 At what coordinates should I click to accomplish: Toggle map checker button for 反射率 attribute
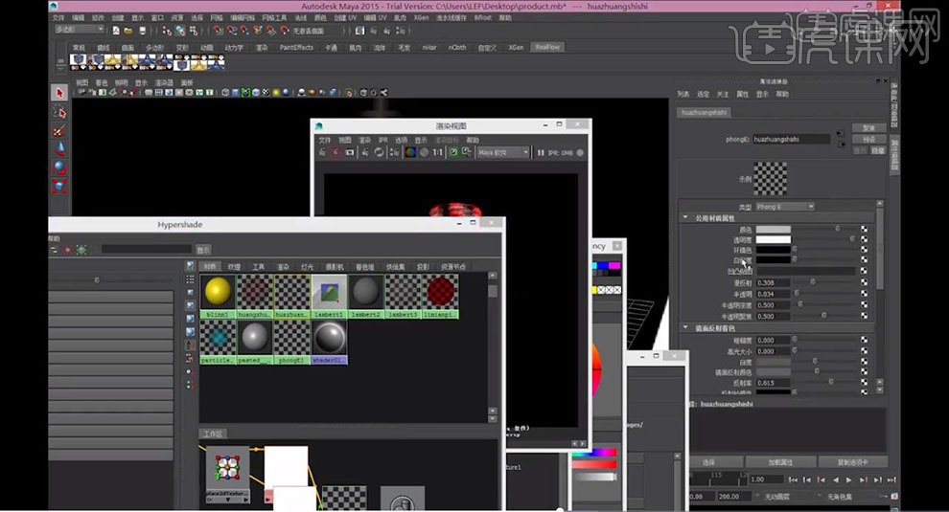point(864,383)
